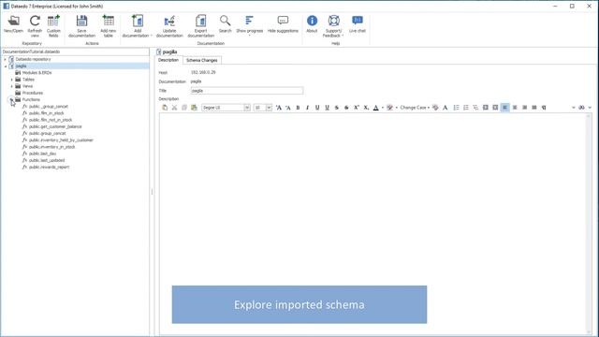
Task: Click the Clear formatting icon
Action: (x=435, y=108)
